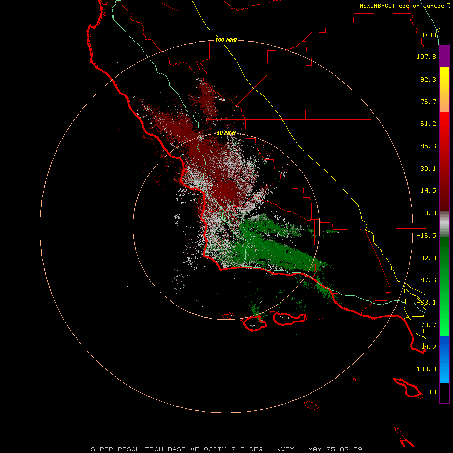Click the green segment of the color bar

pos(444,286)
